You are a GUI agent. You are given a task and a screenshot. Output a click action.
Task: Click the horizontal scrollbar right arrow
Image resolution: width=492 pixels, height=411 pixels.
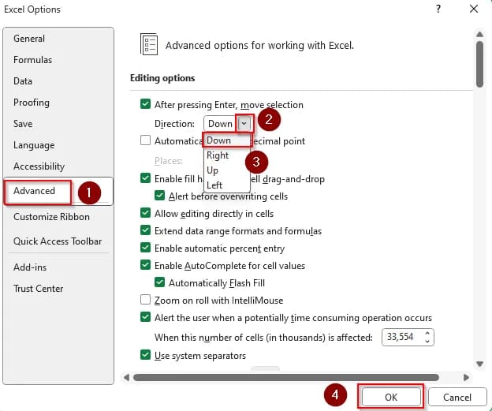click(466, 377)
